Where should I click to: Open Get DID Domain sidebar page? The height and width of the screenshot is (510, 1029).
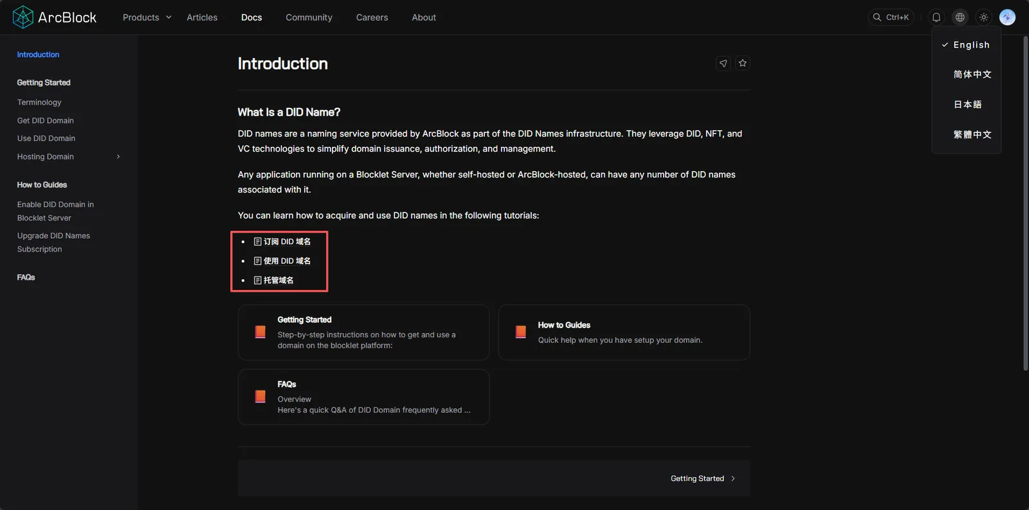pyautogui.click(x=46, y=120)
